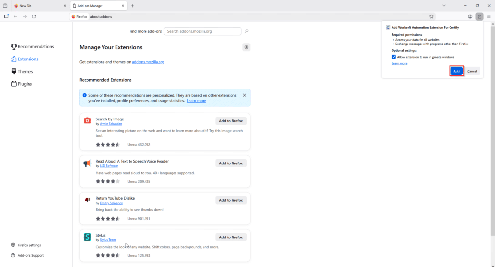The image size is (495, 267).
Task: Reload the current page
Action: tap(34, 17)
